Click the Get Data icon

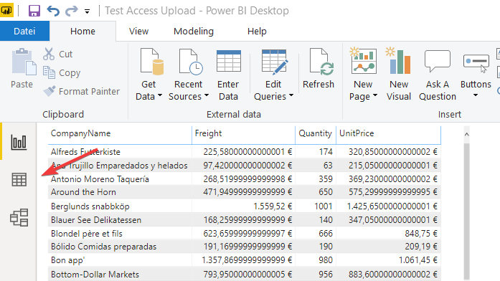152,62
